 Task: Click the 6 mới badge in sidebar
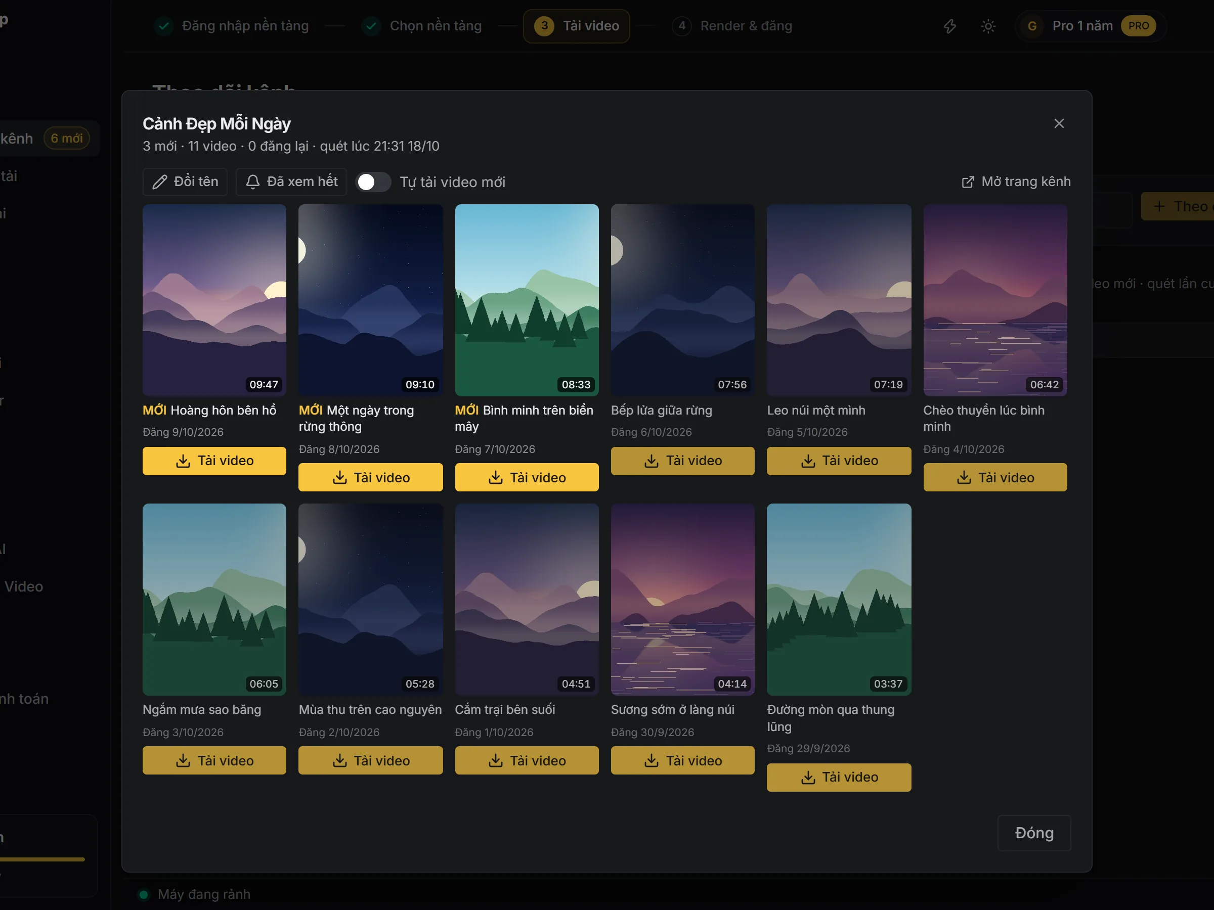point(66,138)
